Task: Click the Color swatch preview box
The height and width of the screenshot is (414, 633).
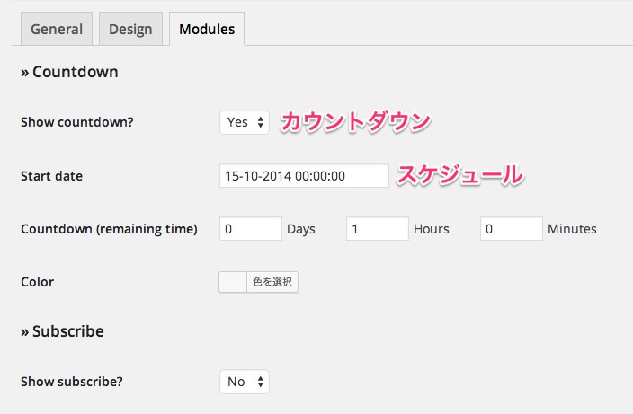Action: [x=233, y=282]
